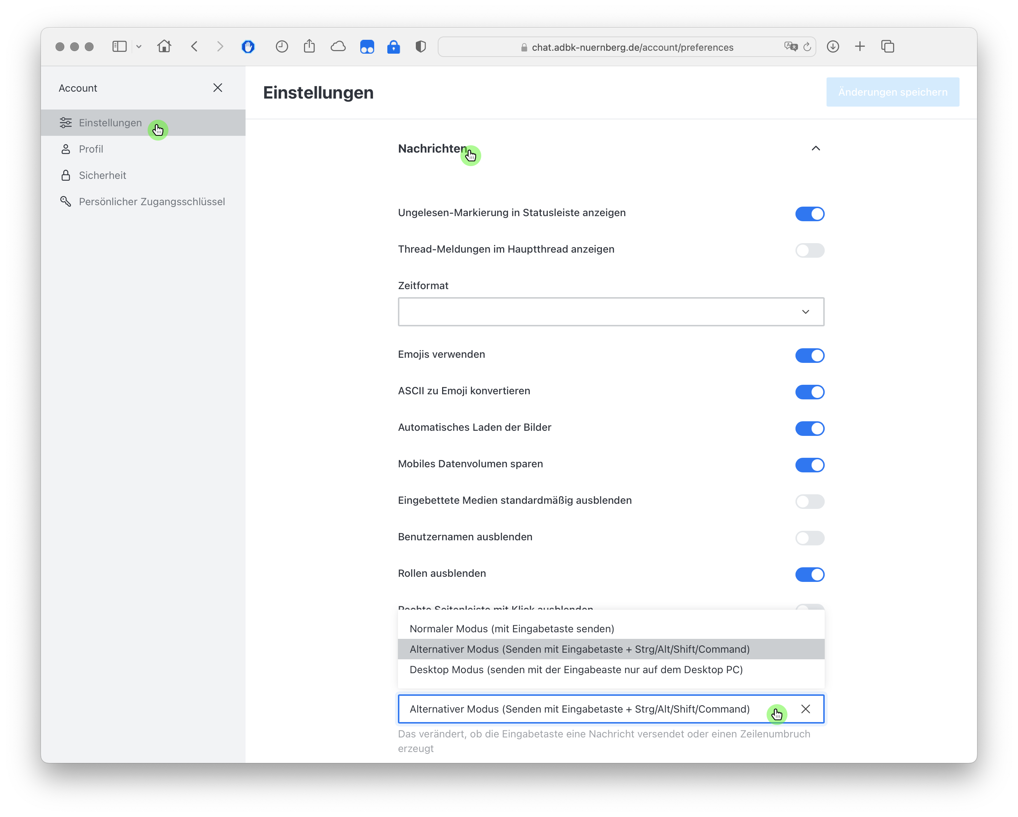Click the Alternativer Modus select field
The height and width of the screenshot is (817, 1018).
pyautogui.click(x=611, y=709)
